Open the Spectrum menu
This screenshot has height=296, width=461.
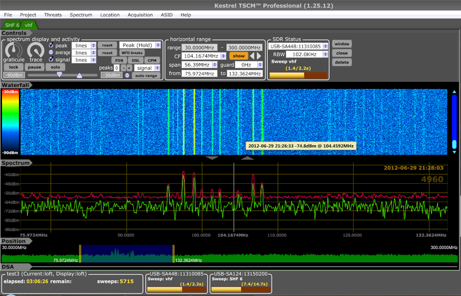(81, 14)
